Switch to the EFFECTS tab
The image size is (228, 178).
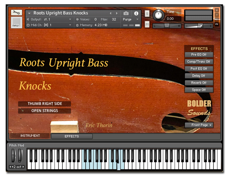point(72,136)
